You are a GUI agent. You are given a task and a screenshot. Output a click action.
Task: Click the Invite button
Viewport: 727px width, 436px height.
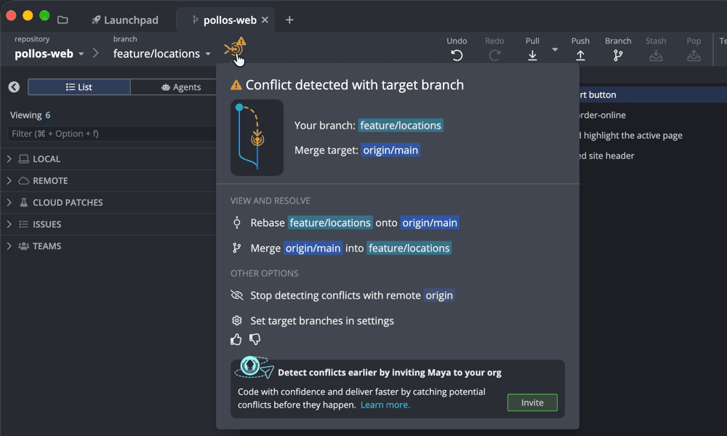[532, 403]
